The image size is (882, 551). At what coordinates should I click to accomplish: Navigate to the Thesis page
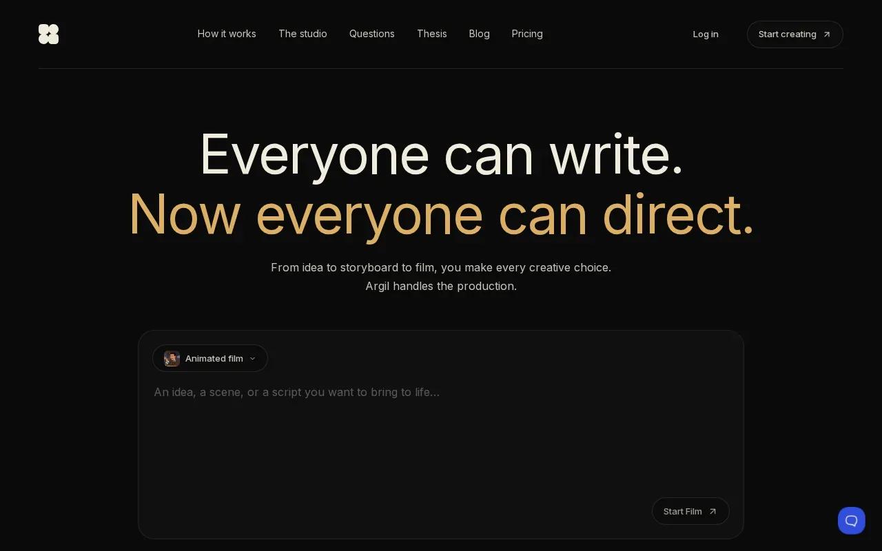click(x=432, y=34)
